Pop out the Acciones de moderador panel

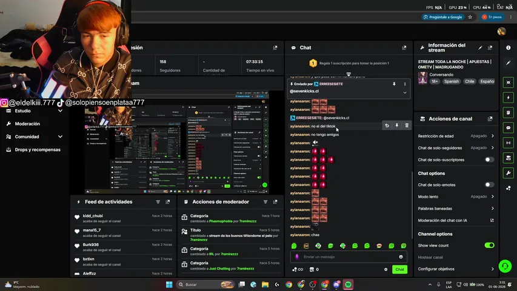click(275, 202)
